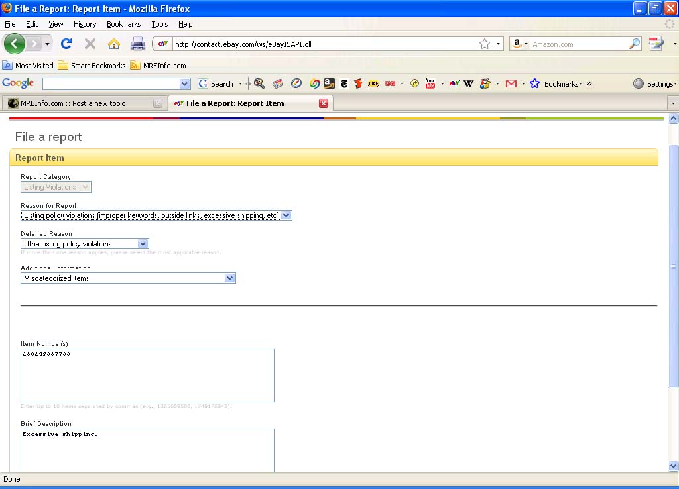Click the Print icon in navigation toolbar

[x=138, y=44]
